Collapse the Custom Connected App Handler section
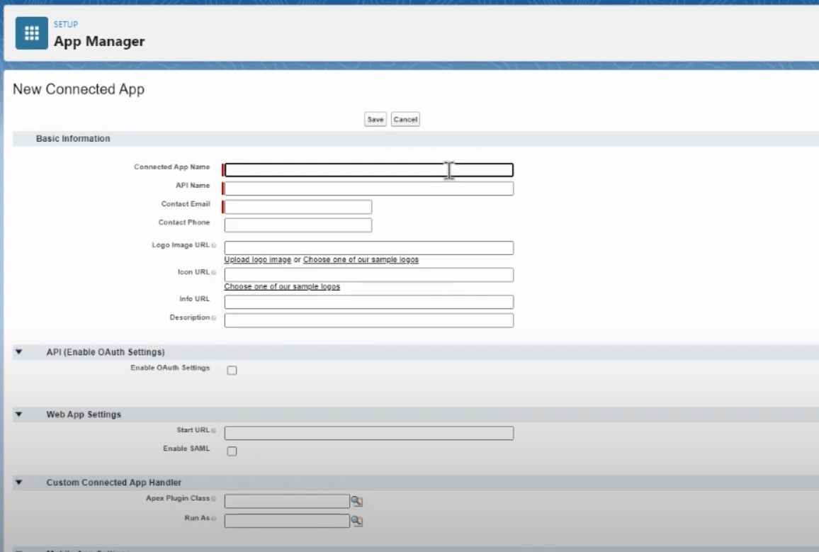 click(x=19, y=482)
